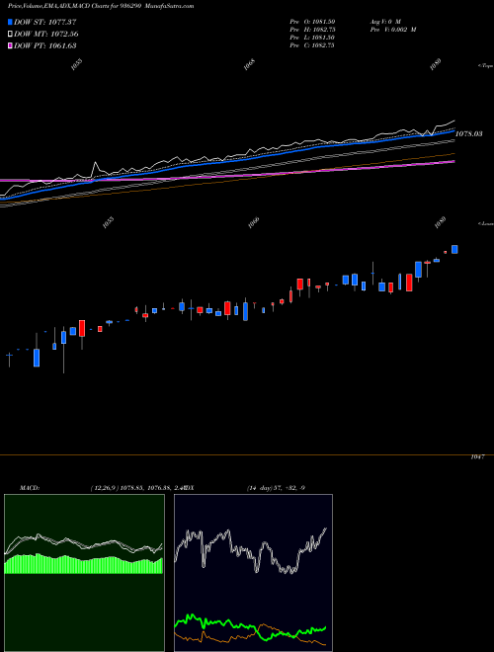Image resolution: width=494 pixels, height=652 pixels.
Task: Click the 'Pre O: 1081.59' value
Action: tap(312, 21)
